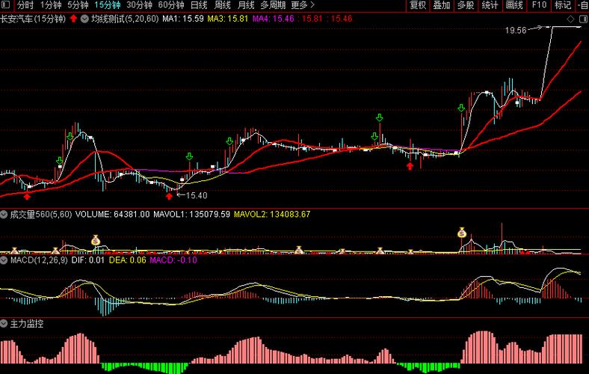Expand the MACD indicator dropdown

click(4, 260)
